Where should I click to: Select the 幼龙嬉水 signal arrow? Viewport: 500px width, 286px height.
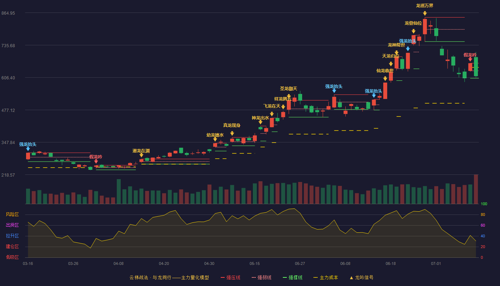click(x=215, y=139)
